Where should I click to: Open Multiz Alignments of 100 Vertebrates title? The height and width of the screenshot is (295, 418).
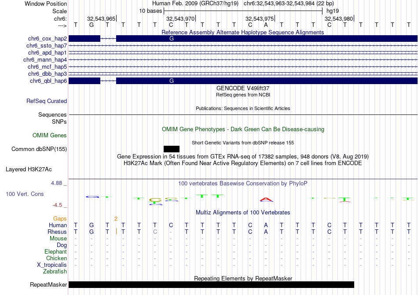tap(243, 213)
